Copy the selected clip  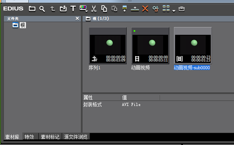(x=104, y=9)
